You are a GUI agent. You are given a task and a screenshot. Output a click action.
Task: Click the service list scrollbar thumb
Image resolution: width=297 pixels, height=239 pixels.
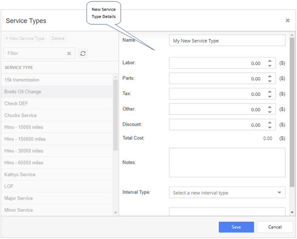116,115
